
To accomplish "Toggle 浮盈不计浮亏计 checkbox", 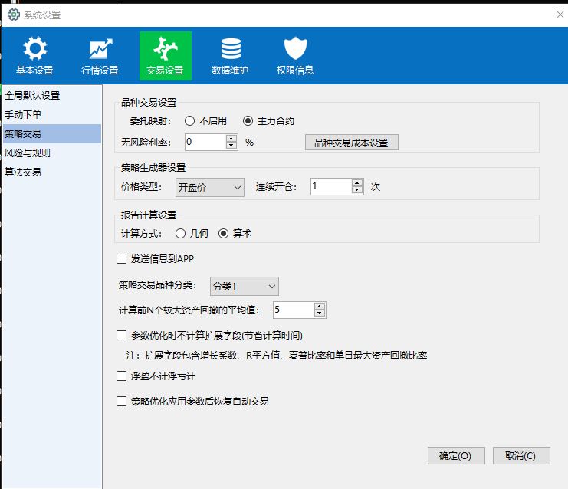I will pyautogui.click(x=121, y=376).
